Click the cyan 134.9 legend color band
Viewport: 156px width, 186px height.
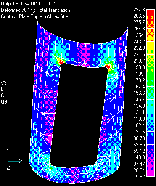[x=151, y=109]
